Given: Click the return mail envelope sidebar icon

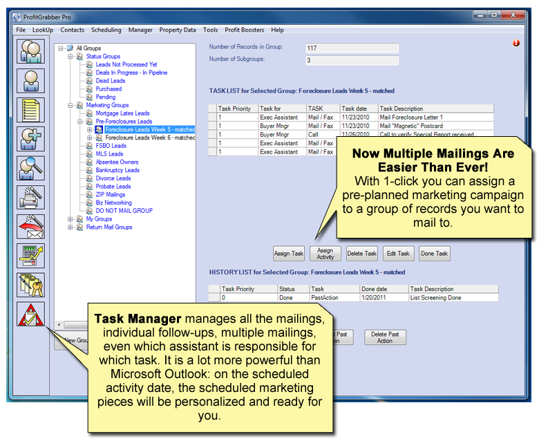Looking at the screenshot, I should point(30,227).
